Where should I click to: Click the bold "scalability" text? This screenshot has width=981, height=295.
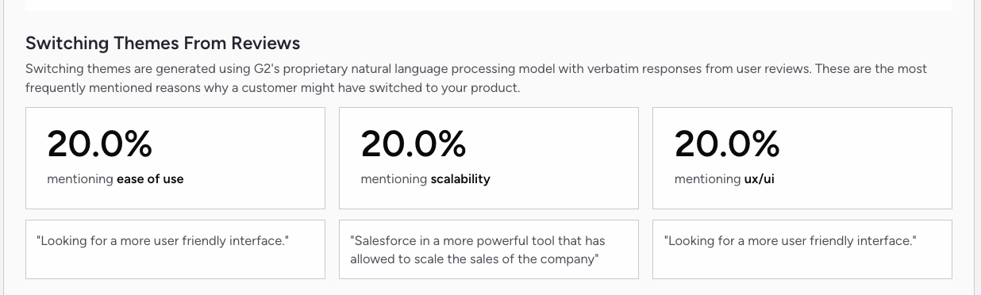point(460,179)
